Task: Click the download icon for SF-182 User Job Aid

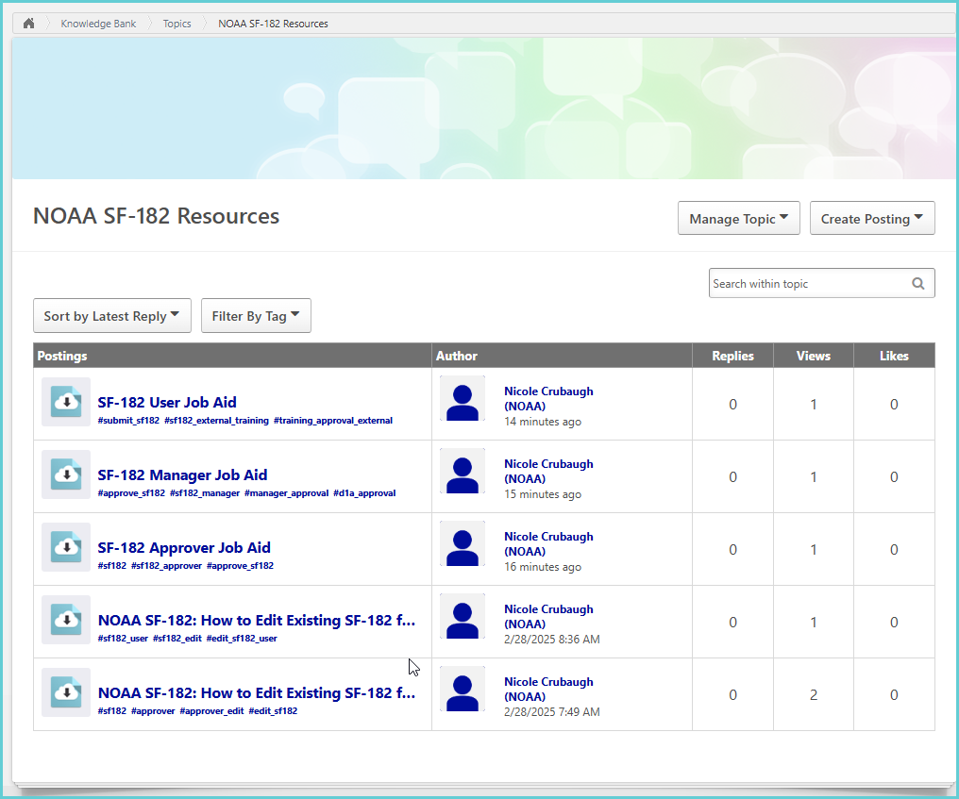Action: pyautogui.click(x=66, y=402)
